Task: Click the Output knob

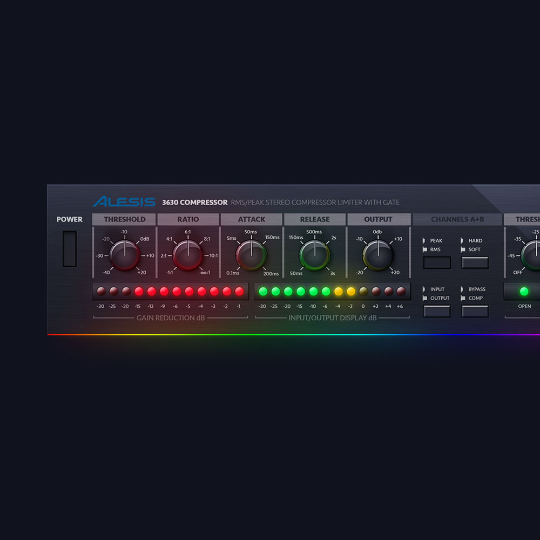Action: [378, 255]
